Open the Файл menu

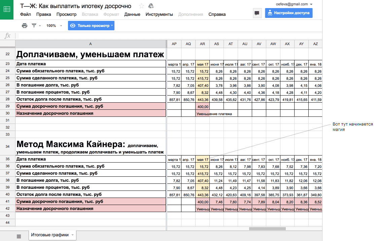coord(25,14)
